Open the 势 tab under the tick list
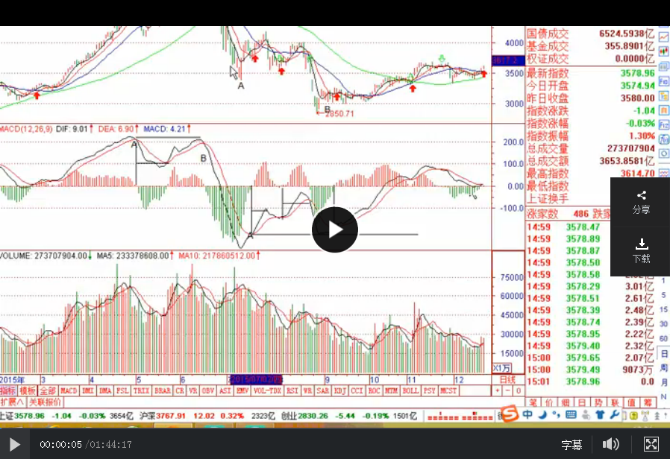 pos(598,402)
